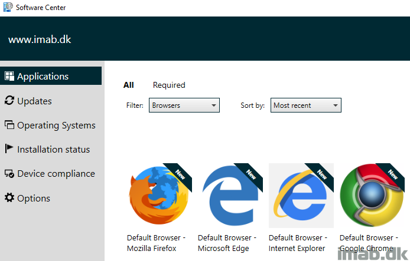Click the arrow on the Browsers filter combo box
The height and width of the screenshot is (261, 410).
tap(214, 105)
